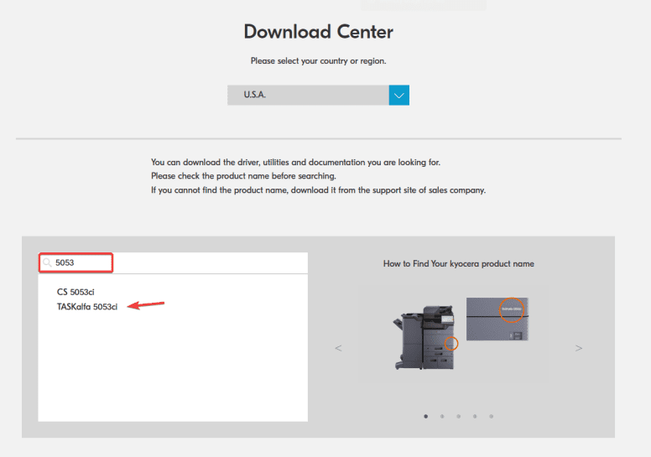Advance to the next carousel slide
The height and width of the screenshot is (457, 651).
pos(579,348)
